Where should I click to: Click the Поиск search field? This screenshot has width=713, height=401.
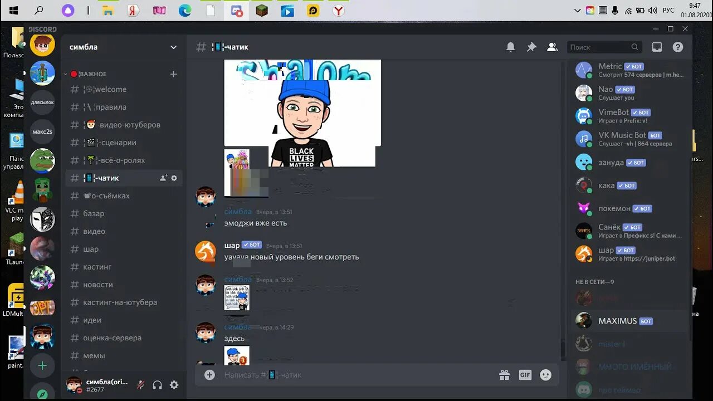604,47
